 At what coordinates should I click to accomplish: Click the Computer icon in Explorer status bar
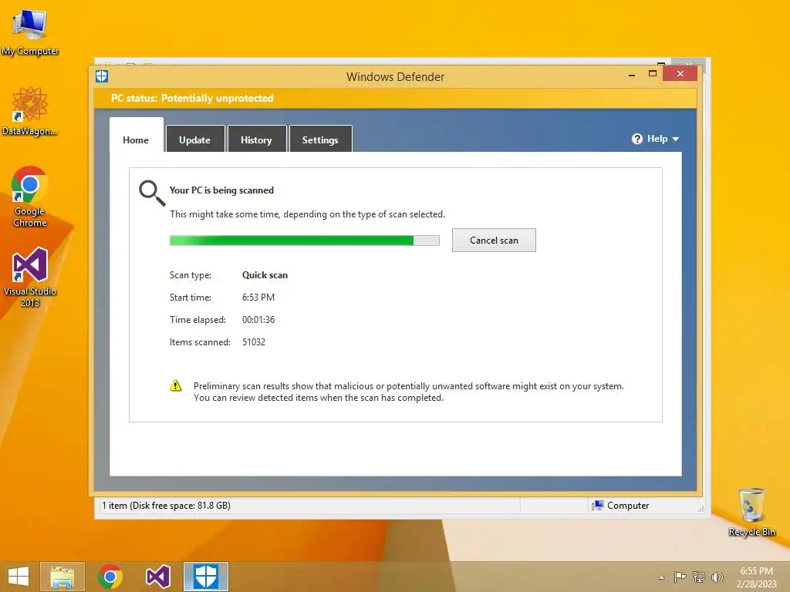click(598, 506)
